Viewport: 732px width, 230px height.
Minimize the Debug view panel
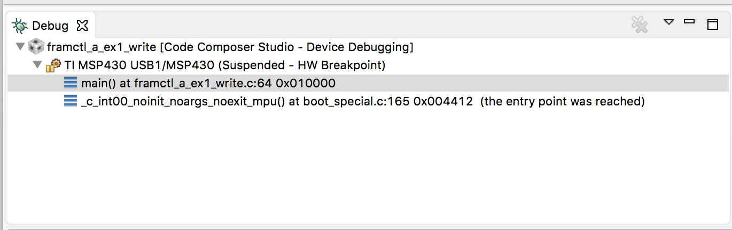[x=689, y=22]
